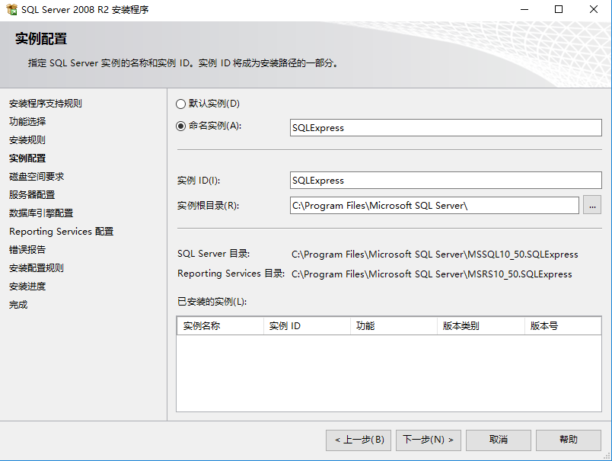612x461 pixels.
Task: Click the 实例名称 column header
Action: point(221,326)
